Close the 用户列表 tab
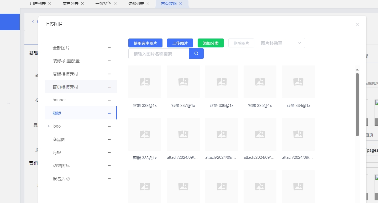 pyautogui.click(x=50, y=4)
